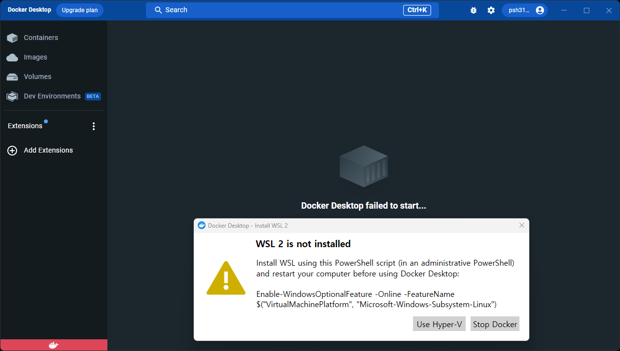Image resolution: width=620 pixels, height=351 pixels.
Task: Select the Volumes drive icon
Action: point(12,77)
